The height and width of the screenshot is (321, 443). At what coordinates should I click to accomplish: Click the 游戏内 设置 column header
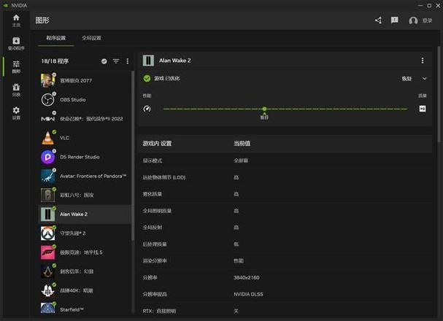pos(157,144)
